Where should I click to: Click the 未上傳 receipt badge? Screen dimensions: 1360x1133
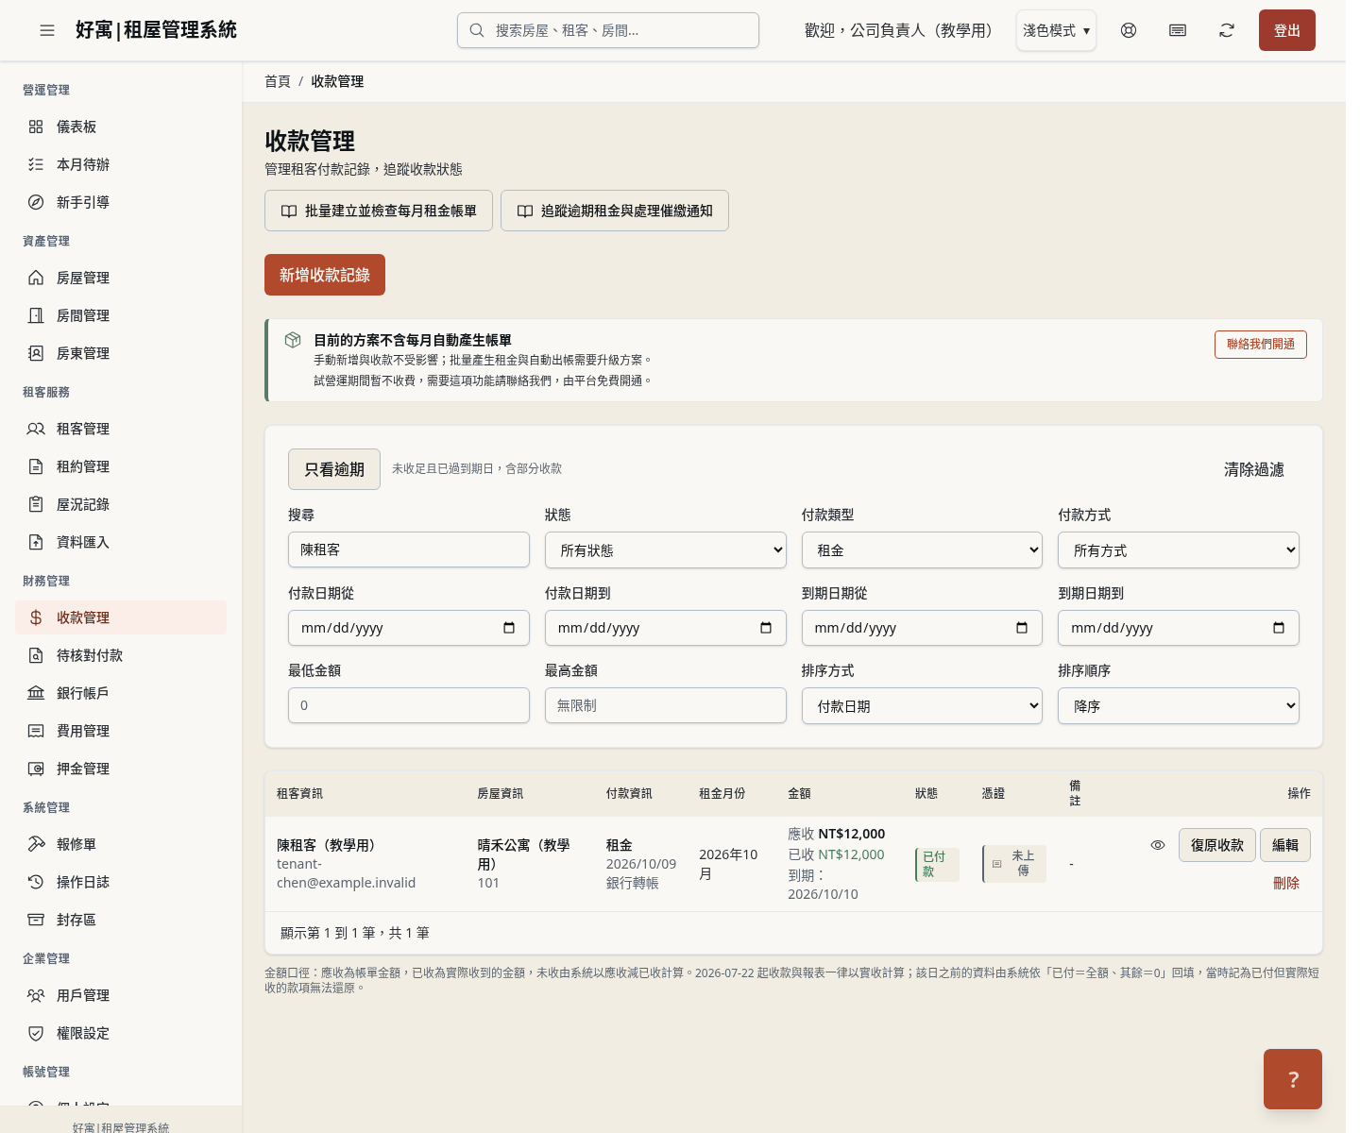[x=1014, y=864]
